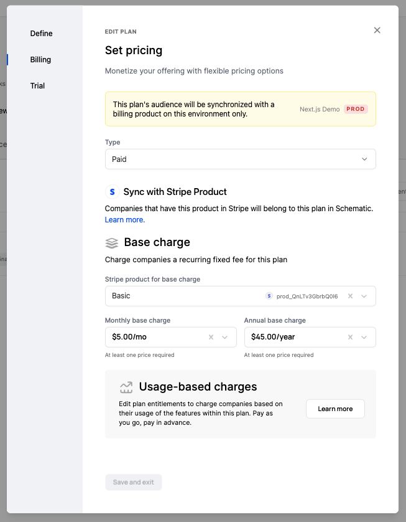Image resolution: width=406 pixels, height=522 pixels.
Task: Click the PROD environment badge
Action: point(356,109)
